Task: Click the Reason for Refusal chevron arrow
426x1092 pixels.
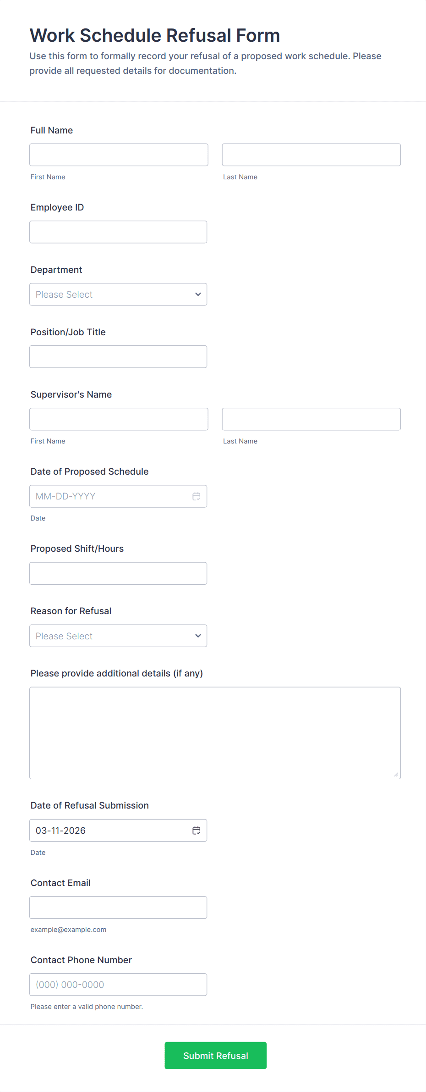Action: click(x=198, y=636)
